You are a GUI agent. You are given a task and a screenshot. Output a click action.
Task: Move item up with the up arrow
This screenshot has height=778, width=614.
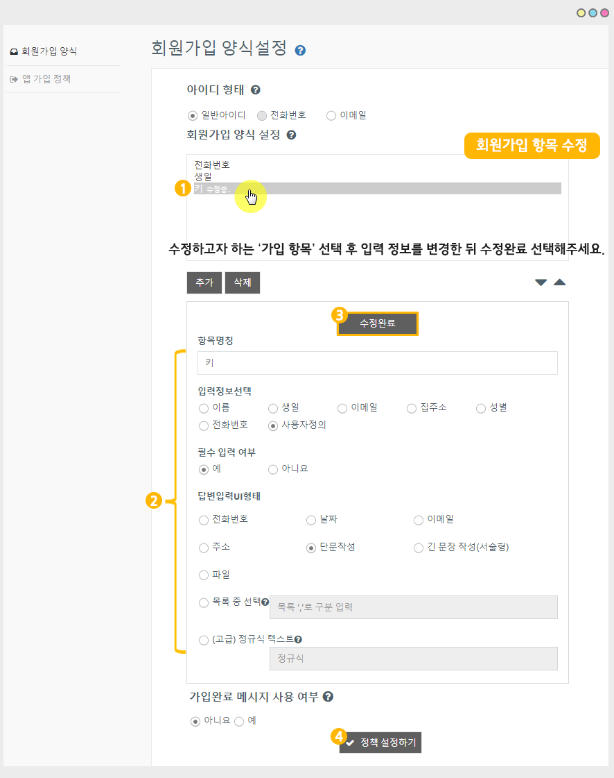click(559, 282)
